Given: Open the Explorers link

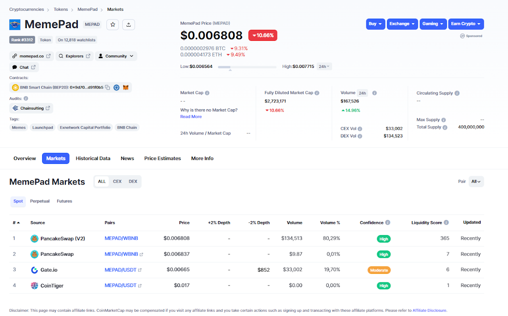Looking at the screenshot, I should (75, 56).
